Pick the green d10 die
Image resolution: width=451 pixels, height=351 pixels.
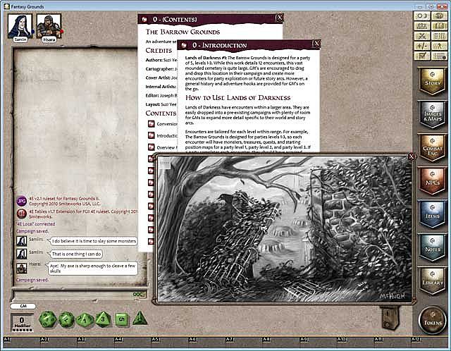coord(85,320)
